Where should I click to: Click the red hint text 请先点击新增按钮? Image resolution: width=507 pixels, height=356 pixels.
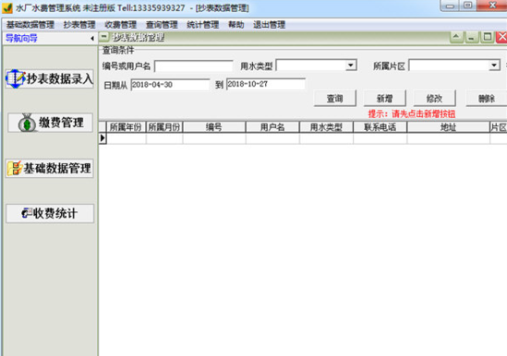point(424,114)
